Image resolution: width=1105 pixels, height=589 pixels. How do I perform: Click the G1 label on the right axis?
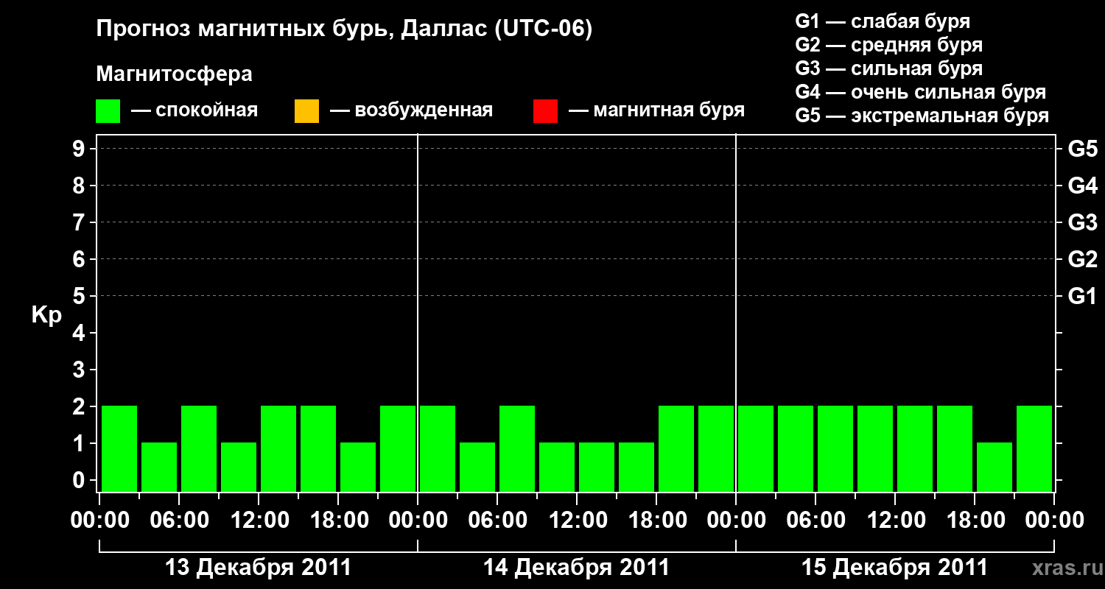click(x=1083, y=297)
